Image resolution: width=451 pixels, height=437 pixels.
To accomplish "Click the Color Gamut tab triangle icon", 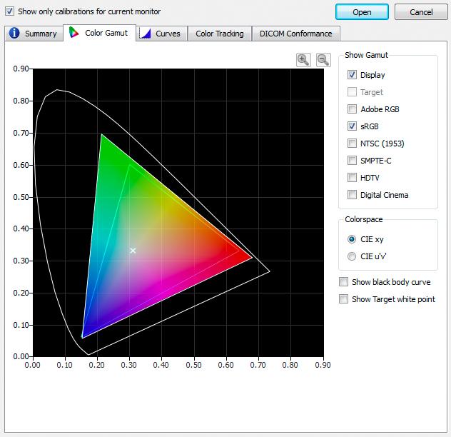I will click(74, 33).
